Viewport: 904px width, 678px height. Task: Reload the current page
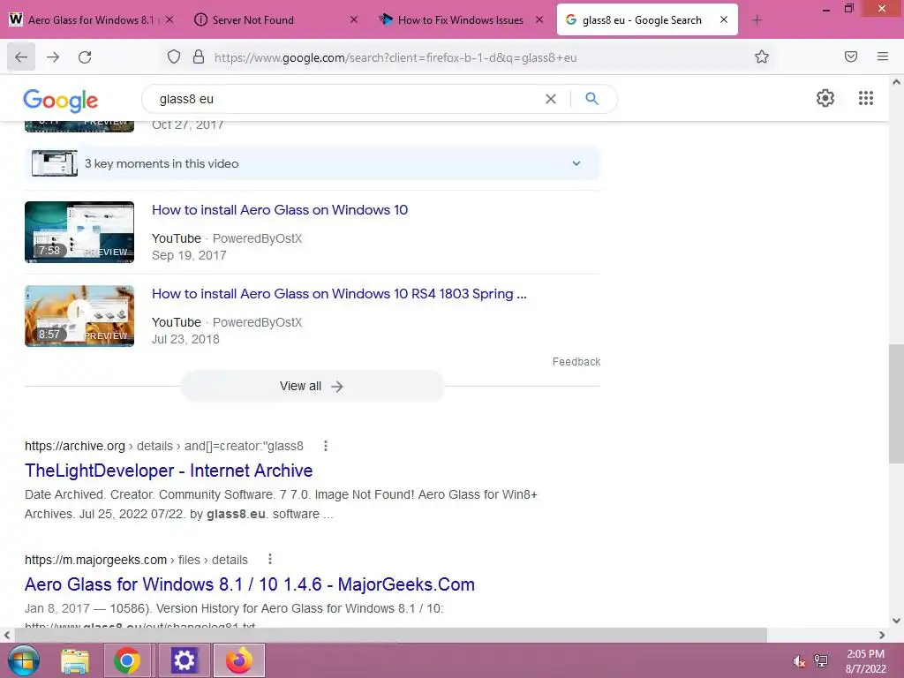click(85, 57)
